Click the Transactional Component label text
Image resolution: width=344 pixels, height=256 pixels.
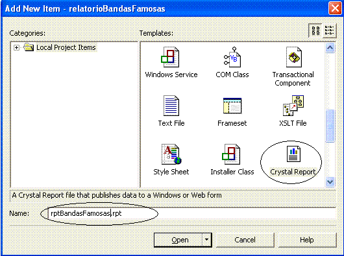pyautogui.click(x=293, y=79)
